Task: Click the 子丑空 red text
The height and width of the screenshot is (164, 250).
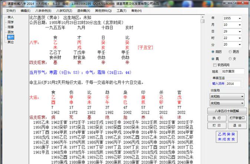Action: pos(145,47)
